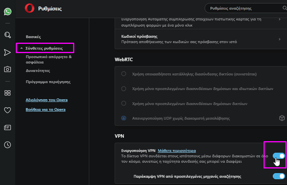Expand the credit card autofill row arrow

(x=280, y=19)
